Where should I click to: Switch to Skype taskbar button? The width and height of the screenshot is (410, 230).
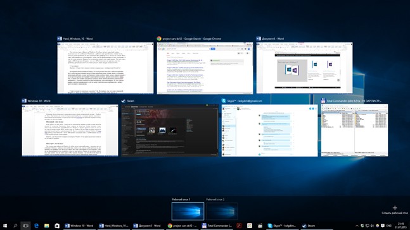click(x=282, y=226)
